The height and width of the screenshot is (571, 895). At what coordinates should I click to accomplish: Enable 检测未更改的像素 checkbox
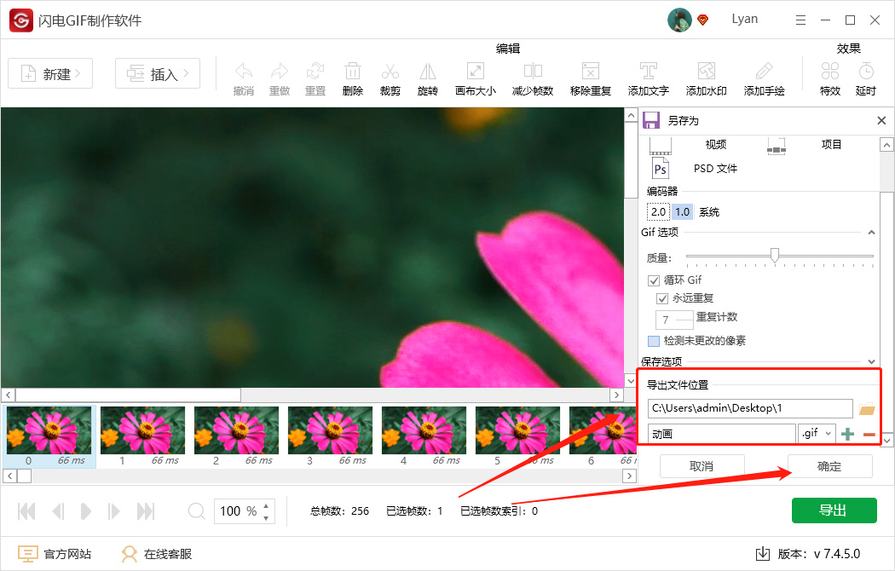tap(654, 341)
